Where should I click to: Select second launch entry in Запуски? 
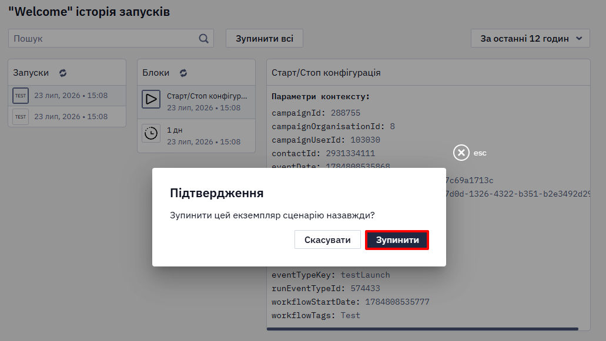[67, 116]
